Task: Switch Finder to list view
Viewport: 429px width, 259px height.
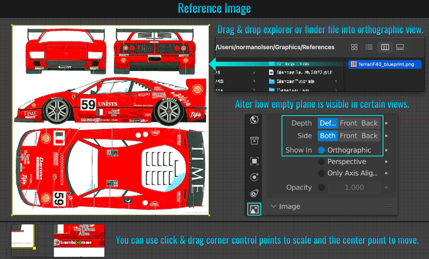Action: tap(369, 47)
